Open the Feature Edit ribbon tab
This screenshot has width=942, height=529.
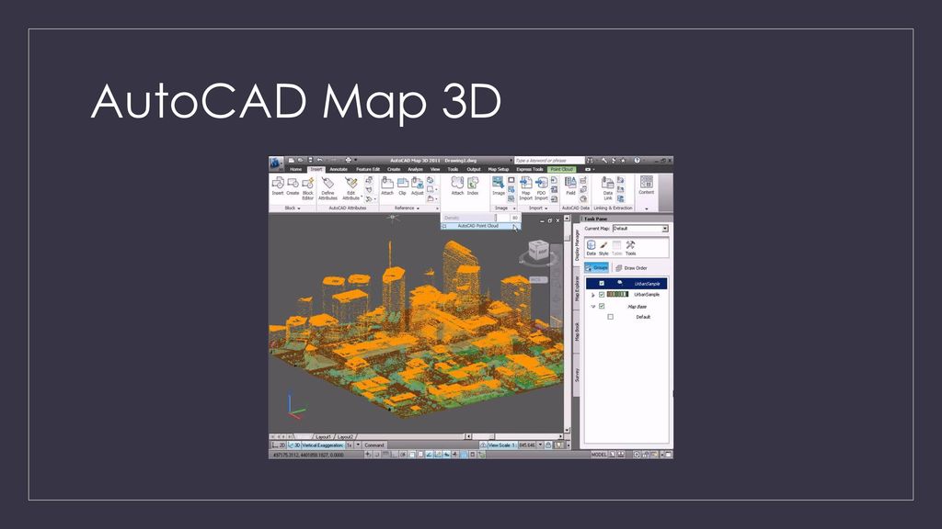pos(368,169)
